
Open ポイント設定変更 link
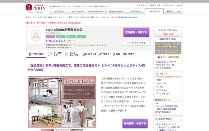[163, 68]
